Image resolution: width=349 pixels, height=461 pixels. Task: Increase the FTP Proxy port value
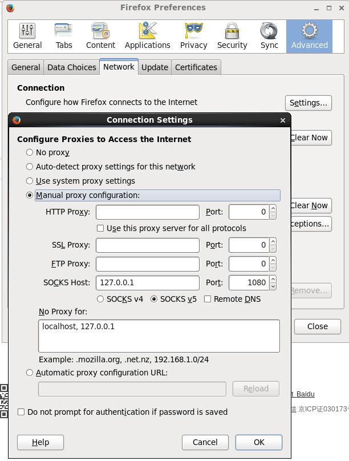point(273,260)
